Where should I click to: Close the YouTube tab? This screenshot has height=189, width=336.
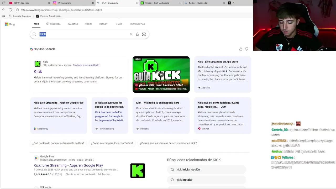49,3
